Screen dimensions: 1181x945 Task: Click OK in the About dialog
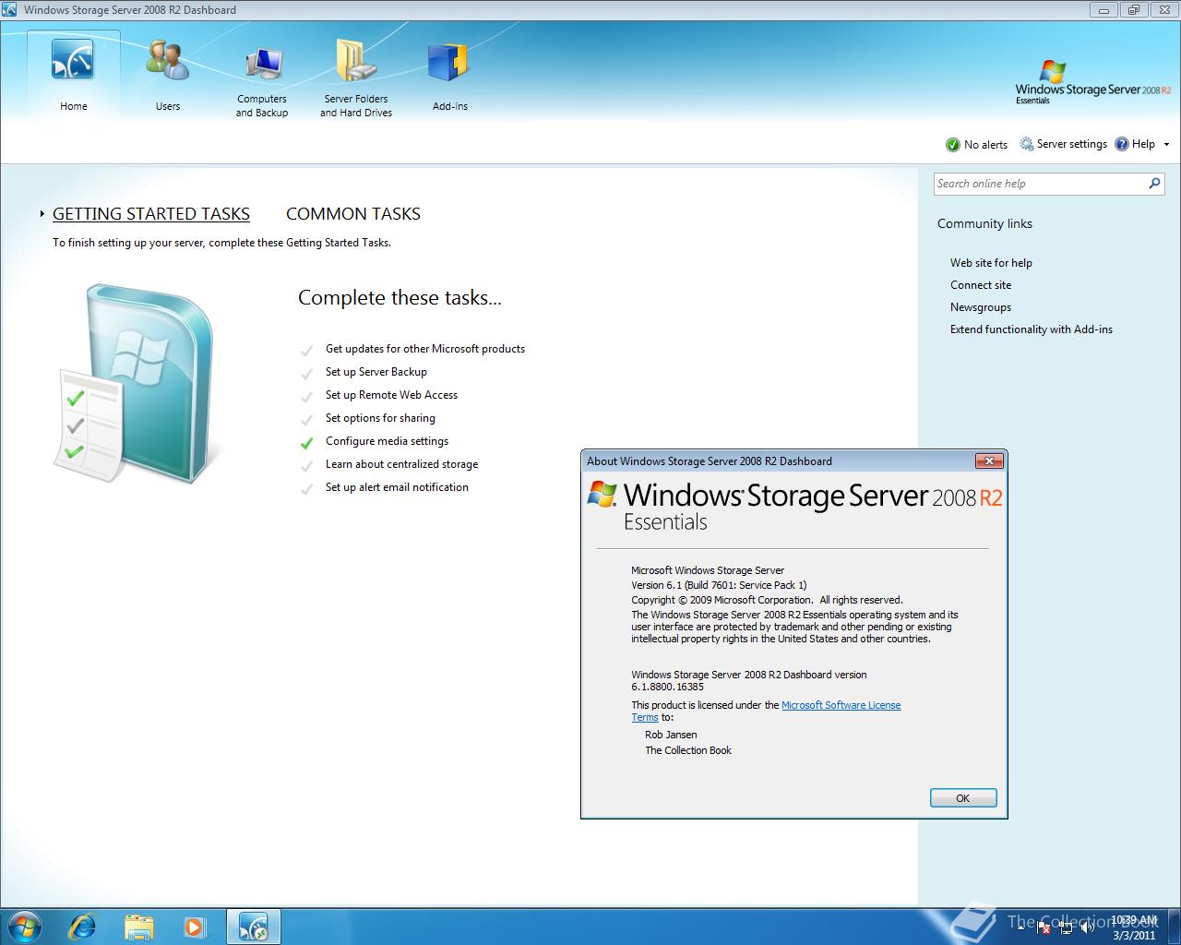(x=963, y=798)
